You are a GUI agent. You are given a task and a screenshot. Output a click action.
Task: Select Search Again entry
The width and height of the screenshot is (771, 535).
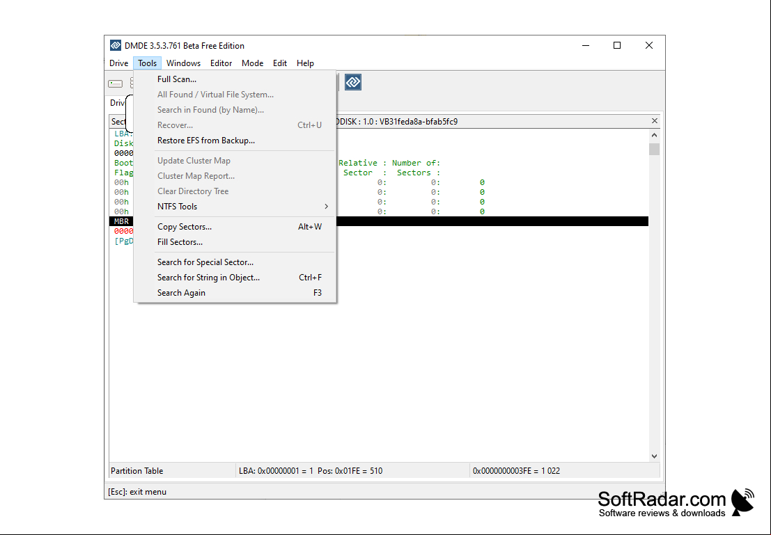point(235,293)
